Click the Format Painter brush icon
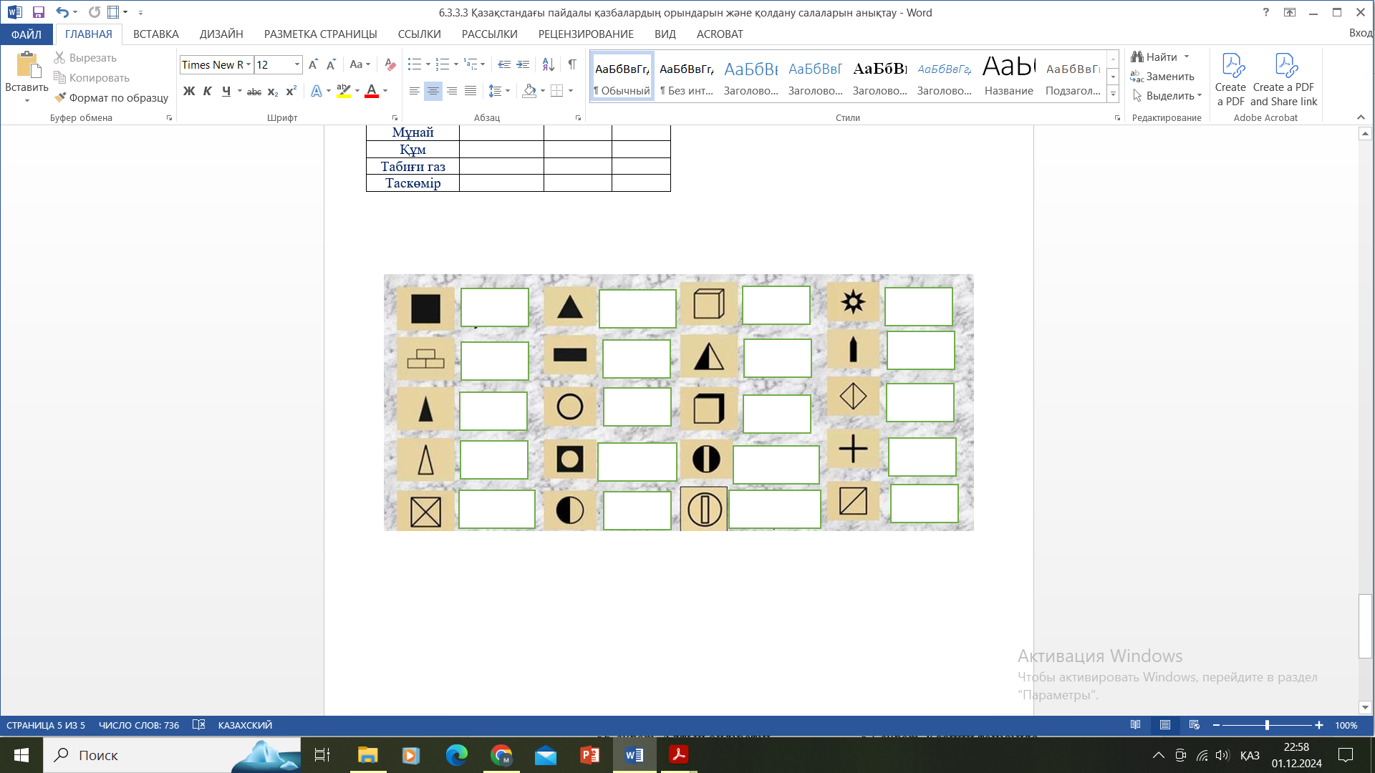Viewport: 1375px width, 773px height. pyautogui.click(x=61, y=97)
